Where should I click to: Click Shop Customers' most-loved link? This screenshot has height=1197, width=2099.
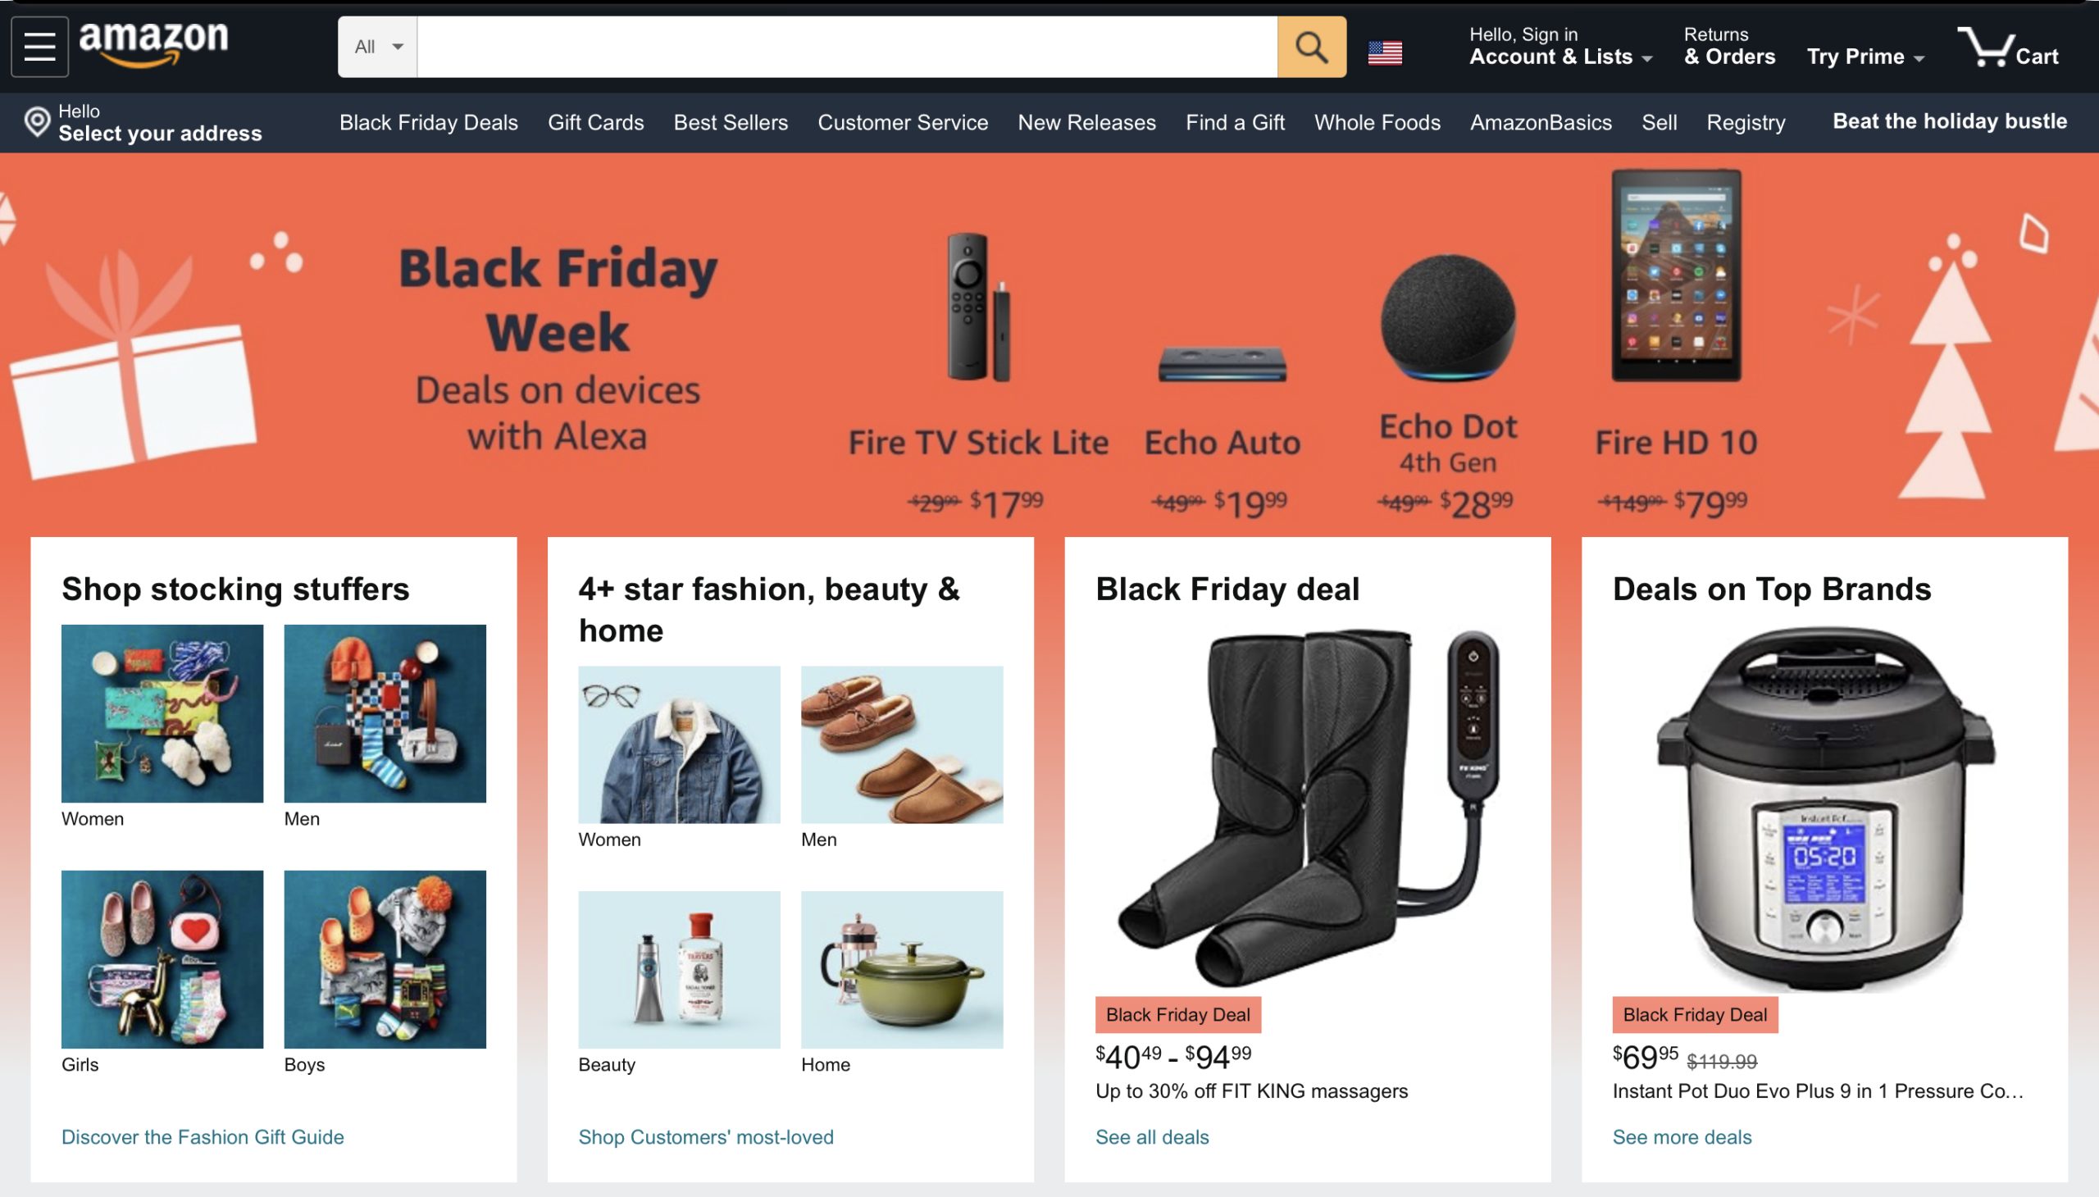[x=704, y=1137]
